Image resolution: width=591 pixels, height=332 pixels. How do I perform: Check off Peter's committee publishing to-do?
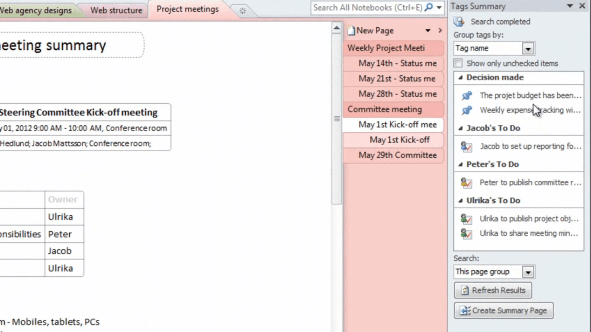[467, 182]
